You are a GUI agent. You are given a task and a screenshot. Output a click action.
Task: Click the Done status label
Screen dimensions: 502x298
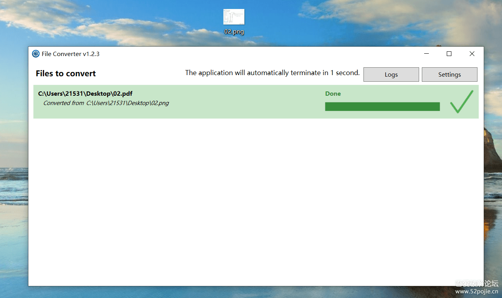pos(333,94)
